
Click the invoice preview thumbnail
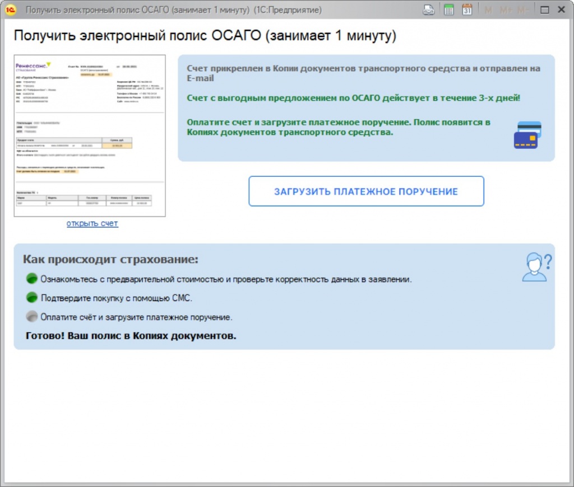click(x=90, y=135)
